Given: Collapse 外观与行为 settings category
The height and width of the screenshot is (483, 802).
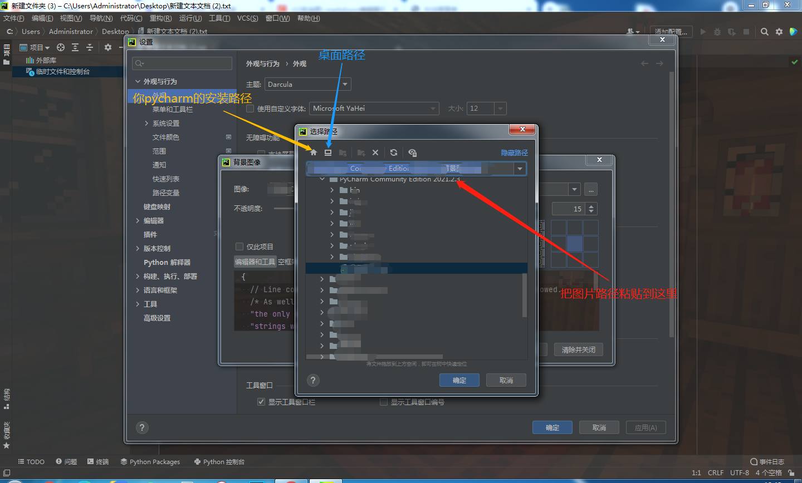Looking at the screenshot, I should (x=138, y=82).
